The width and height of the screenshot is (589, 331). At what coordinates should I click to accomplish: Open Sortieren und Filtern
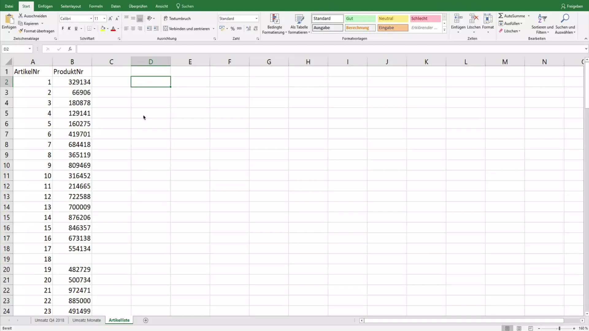point(542,24)
